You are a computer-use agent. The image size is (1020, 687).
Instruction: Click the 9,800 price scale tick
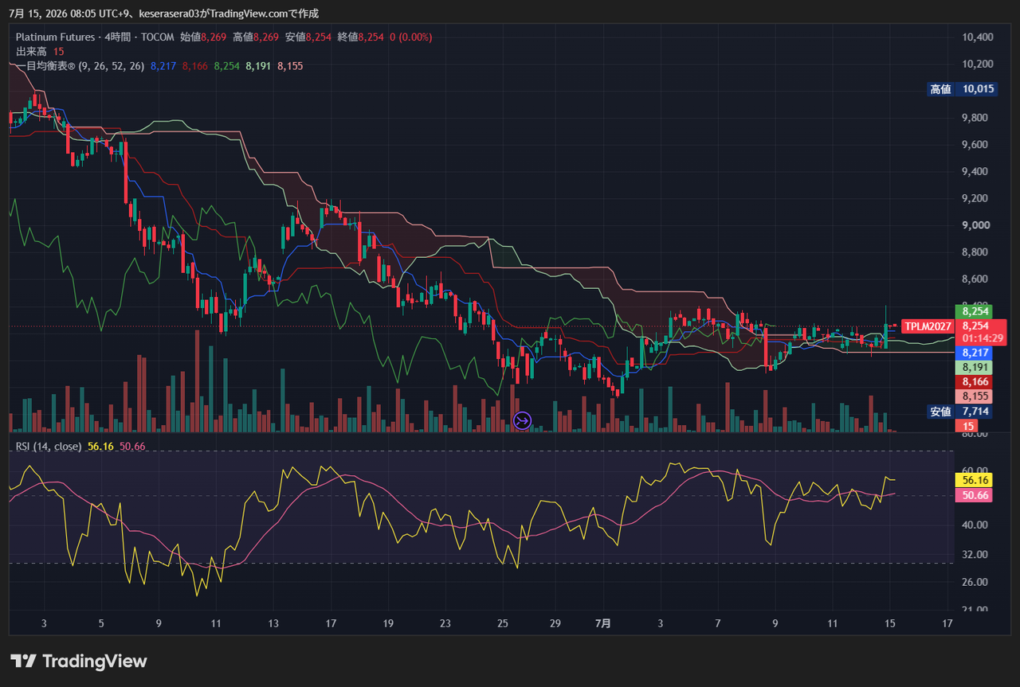click(976, 118)
